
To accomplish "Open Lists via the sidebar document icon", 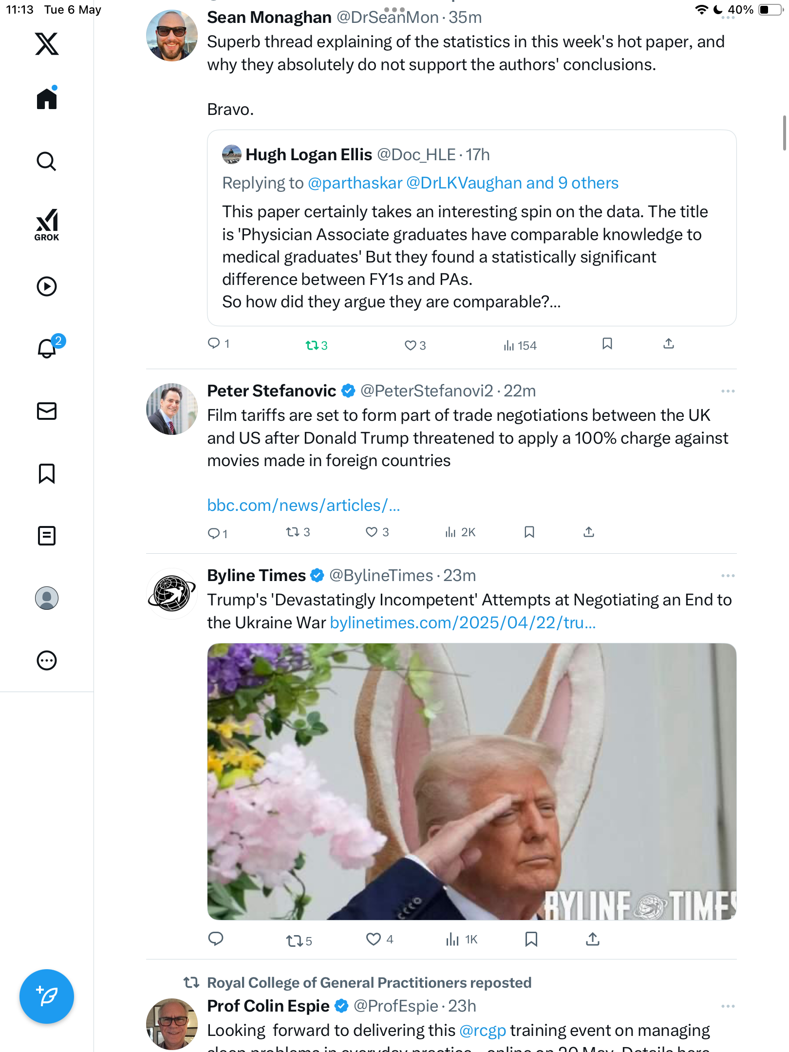I will (47, 536).
